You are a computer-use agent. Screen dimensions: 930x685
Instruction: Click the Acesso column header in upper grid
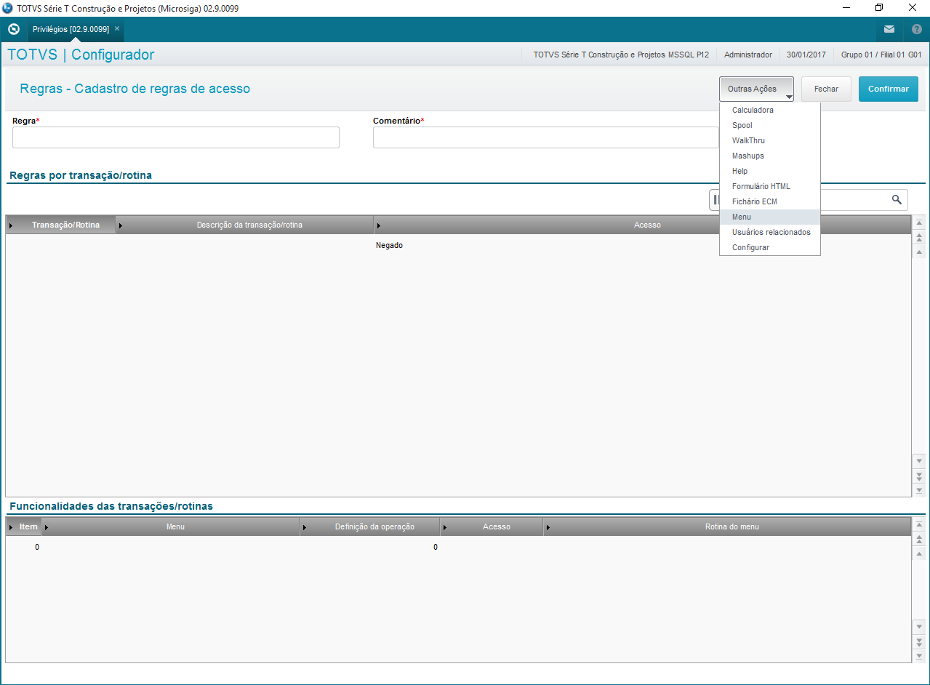(x=647, y=225)
